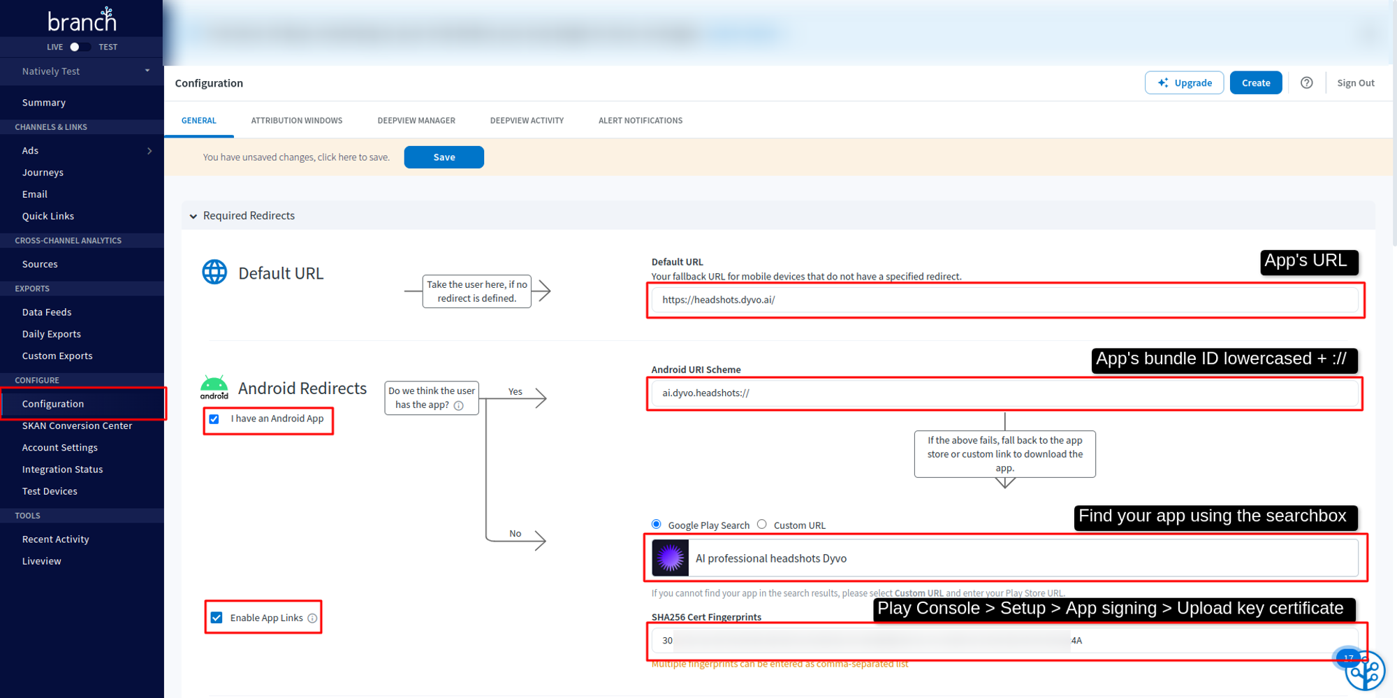Select the Custom URL radio button

coord(762,524)
